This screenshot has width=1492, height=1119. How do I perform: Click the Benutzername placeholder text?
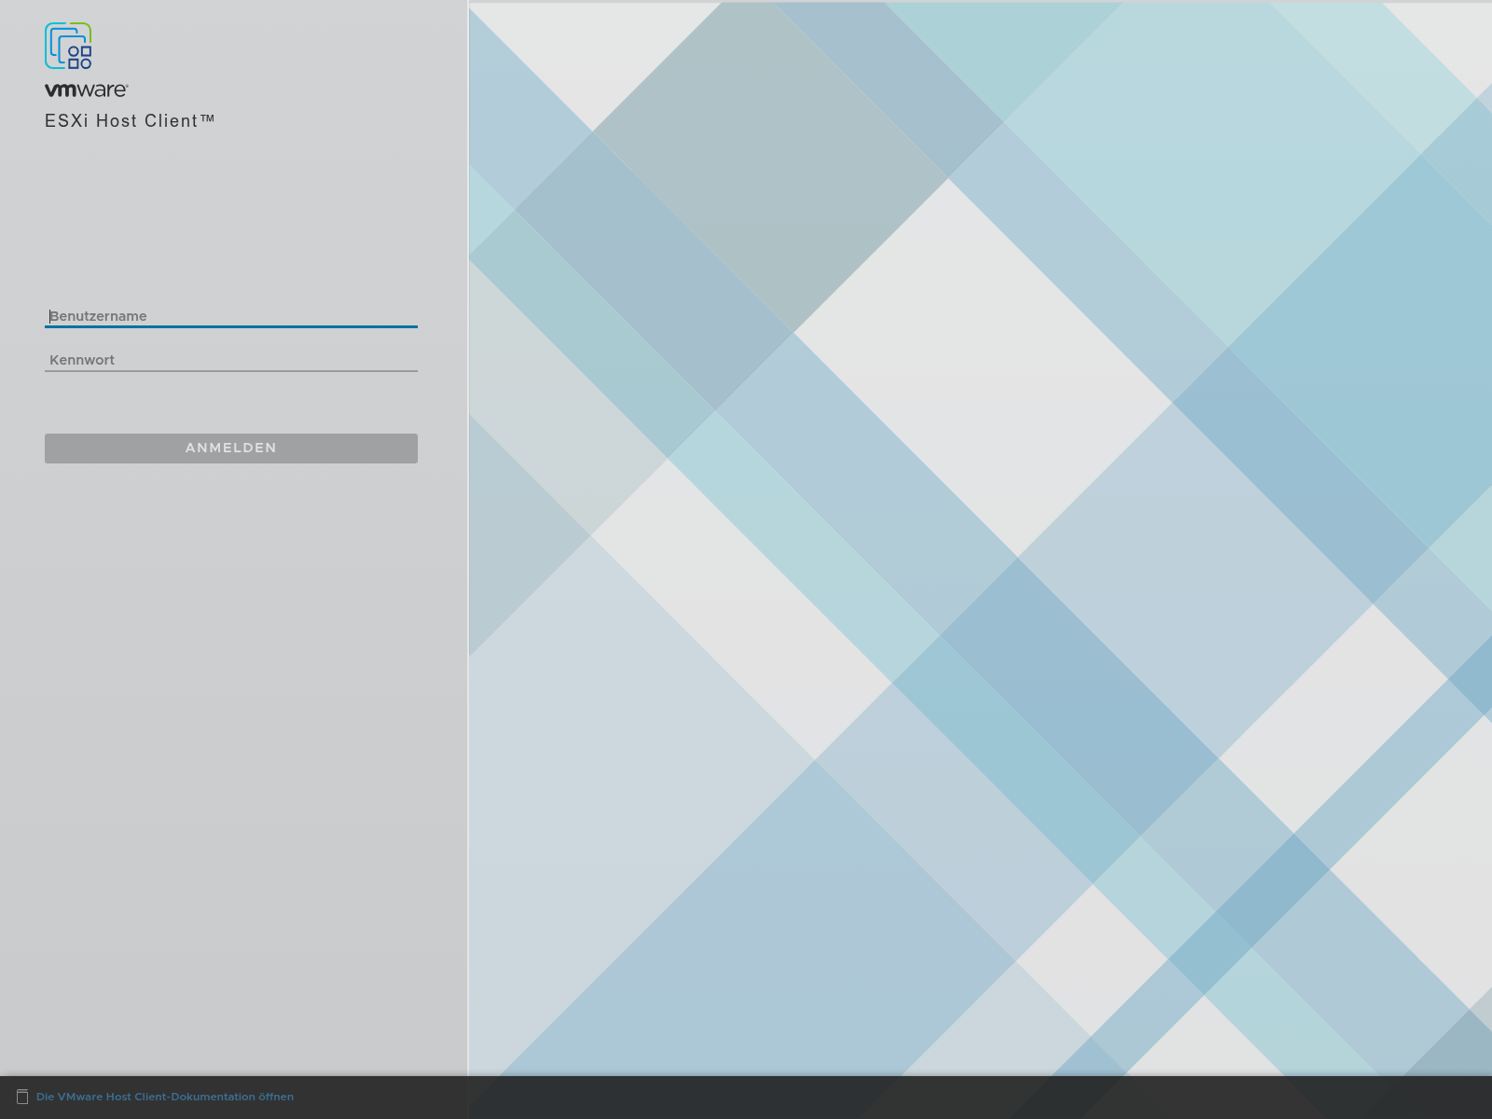(98, 316)
